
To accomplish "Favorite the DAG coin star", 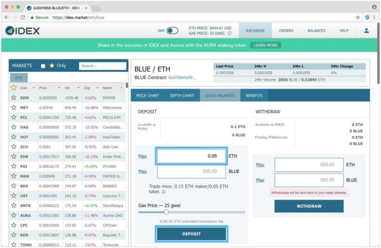I will point(14,127).
